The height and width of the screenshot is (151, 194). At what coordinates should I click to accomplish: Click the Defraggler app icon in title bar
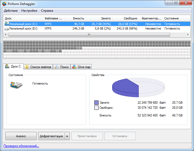tap(4, 4)
